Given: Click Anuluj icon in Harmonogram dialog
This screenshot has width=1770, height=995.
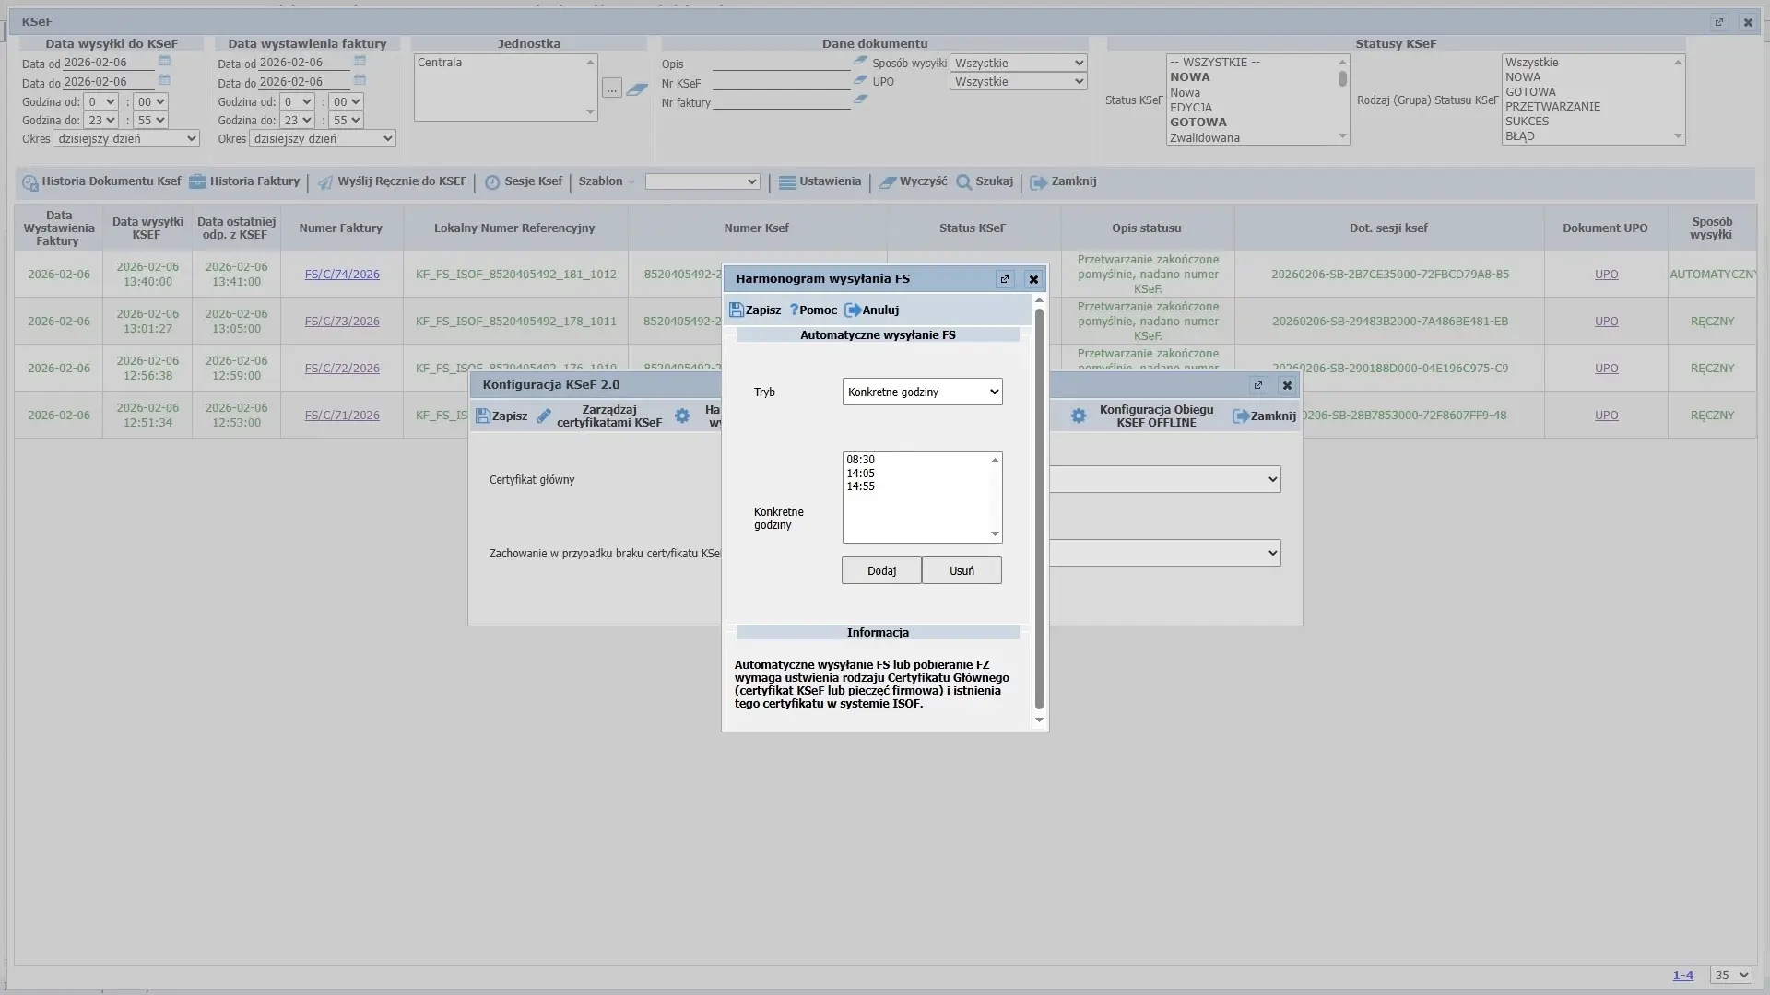Looking at the screenshot, I should point(853,310).
